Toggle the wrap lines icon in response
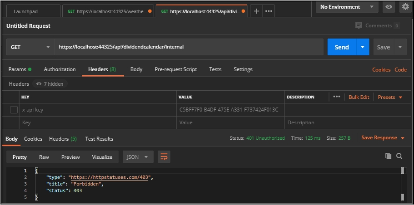The height and width of the screenshot is (205, 414). point(164,157)
